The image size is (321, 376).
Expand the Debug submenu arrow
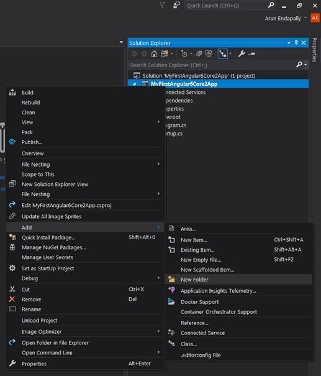158,278
